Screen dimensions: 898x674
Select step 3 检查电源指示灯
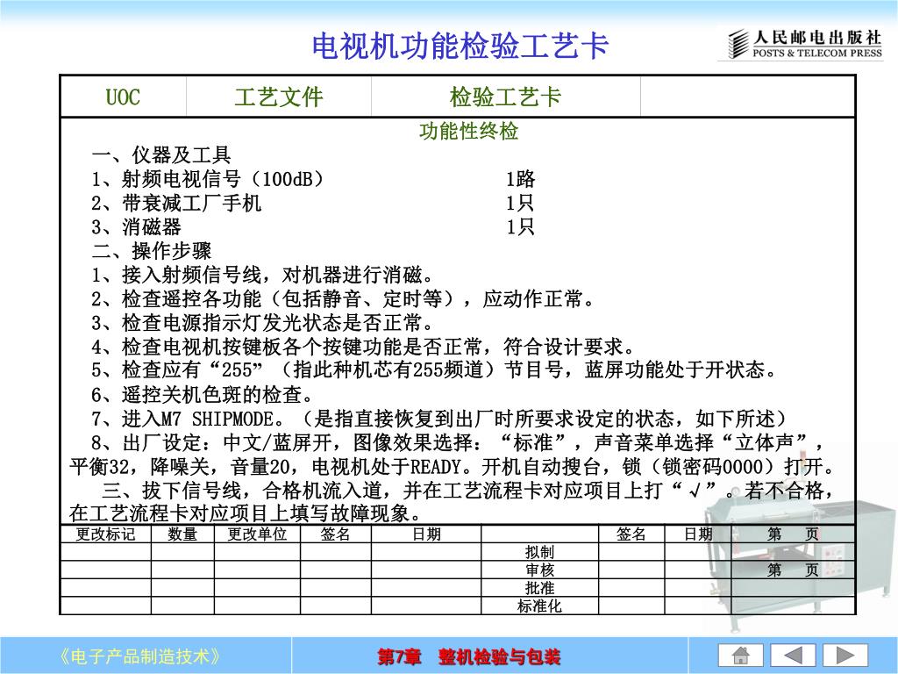pyautogui.click(x=263, y=323)
